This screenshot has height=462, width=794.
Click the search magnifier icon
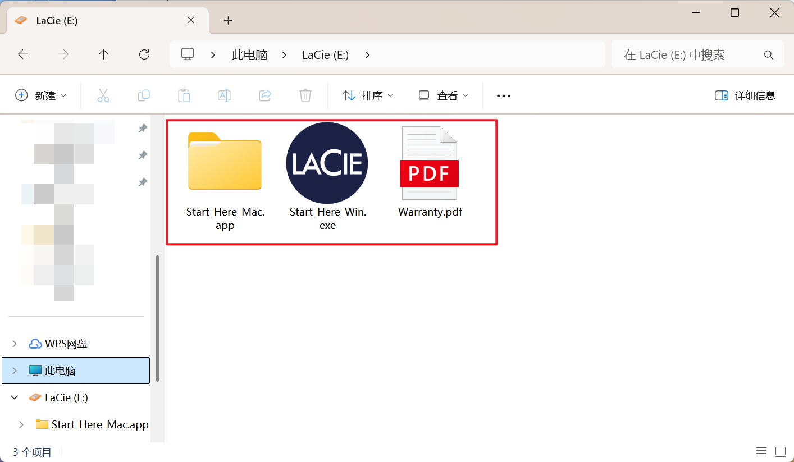tap(769, 55)
